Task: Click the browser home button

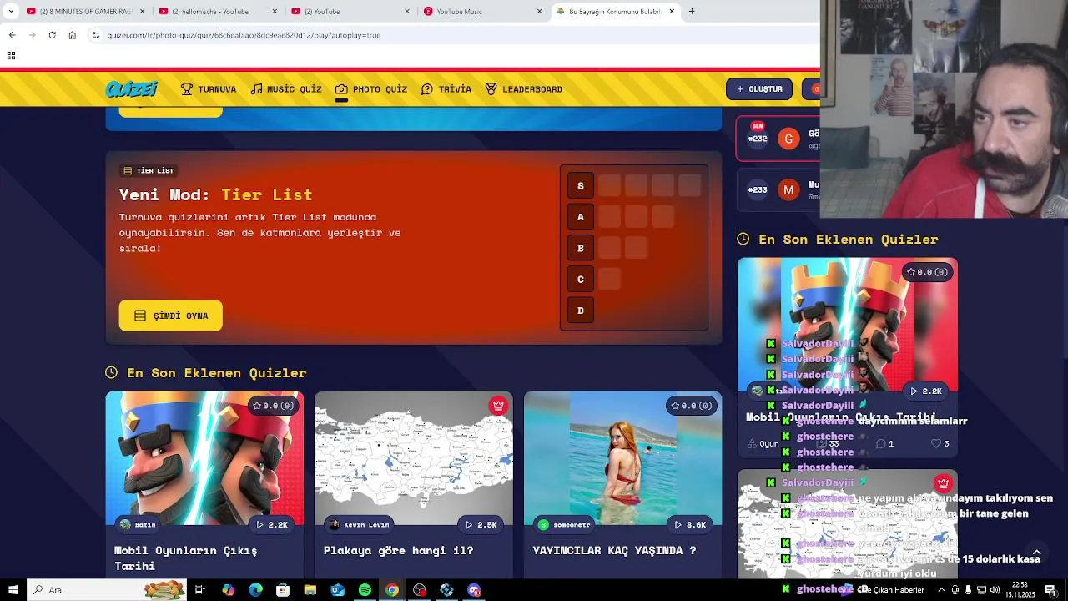Action: pos(72,35)
